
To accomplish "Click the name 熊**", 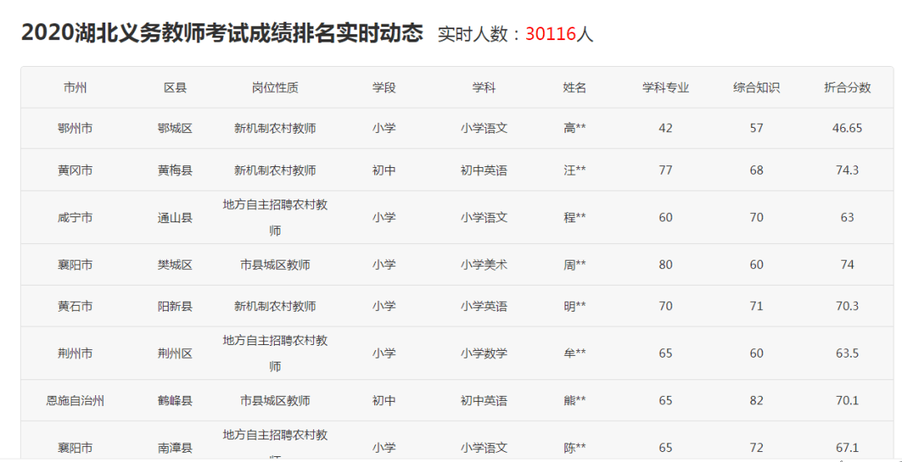I will tap(575, 400).
